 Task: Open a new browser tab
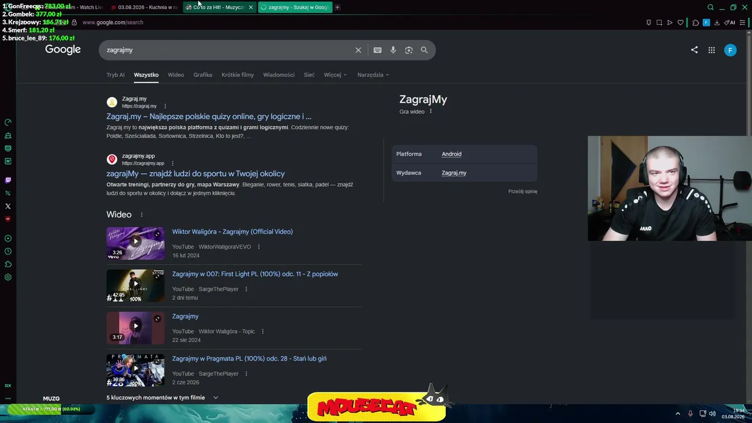point(337,7)
